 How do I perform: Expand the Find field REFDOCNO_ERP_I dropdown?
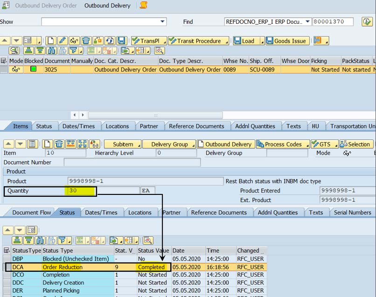(307, 21)
